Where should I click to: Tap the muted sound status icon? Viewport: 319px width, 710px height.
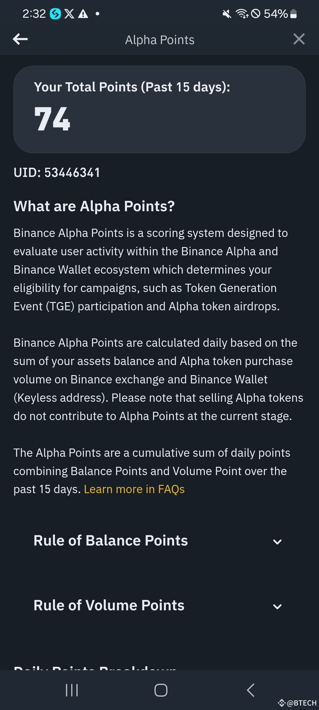pyautogui.click(x=227, y=14)
